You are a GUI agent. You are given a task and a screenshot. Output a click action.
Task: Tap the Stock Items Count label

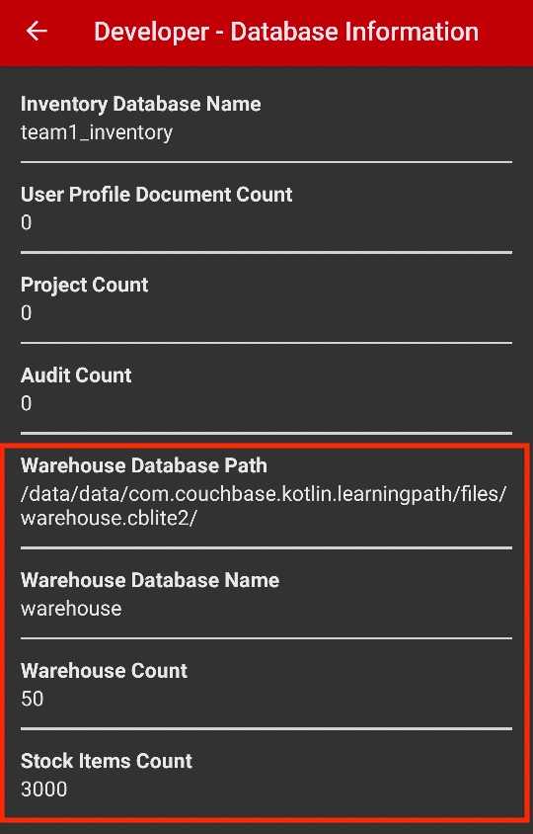[107, 761]
